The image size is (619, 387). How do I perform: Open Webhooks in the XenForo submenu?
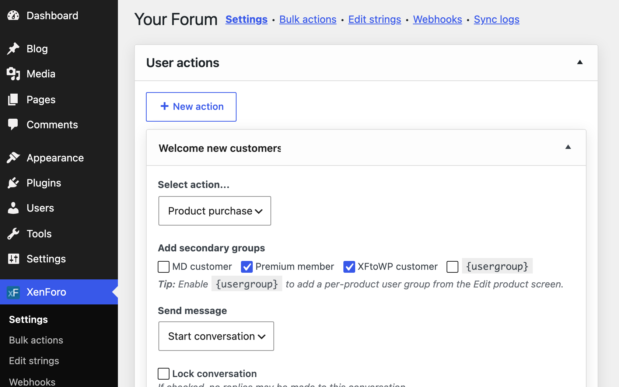click(32, 382)
